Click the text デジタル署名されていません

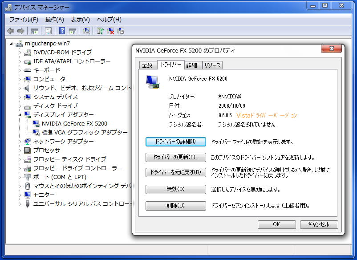coord(246,125)
